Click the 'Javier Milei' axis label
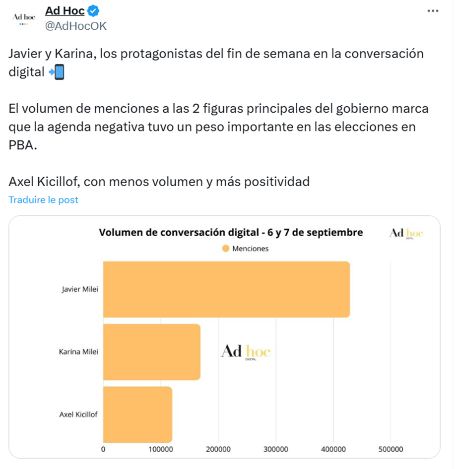The height and width of the screenshot is (469, 457). point(79,289)
